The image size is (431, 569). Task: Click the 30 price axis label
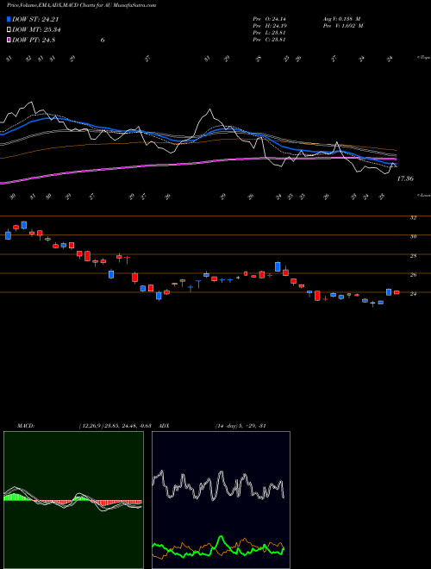pyautogui.click(x=413, y=236)
